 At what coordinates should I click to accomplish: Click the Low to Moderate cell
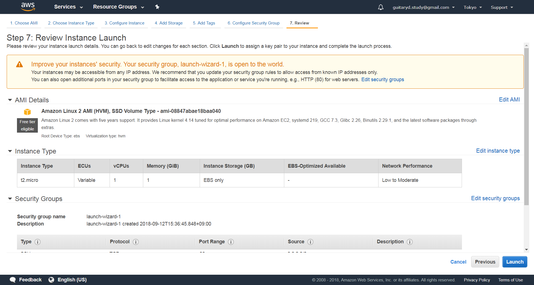pyautogui.click(x=420, y=180)
